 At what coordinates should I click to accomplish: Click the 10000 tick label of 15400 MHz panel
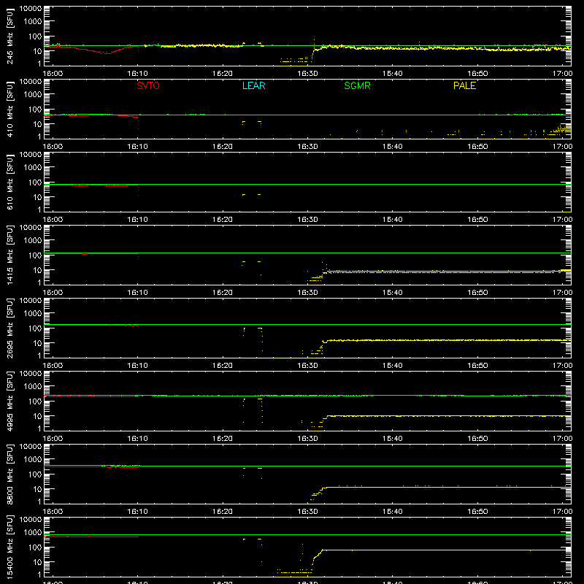point(31,520)
